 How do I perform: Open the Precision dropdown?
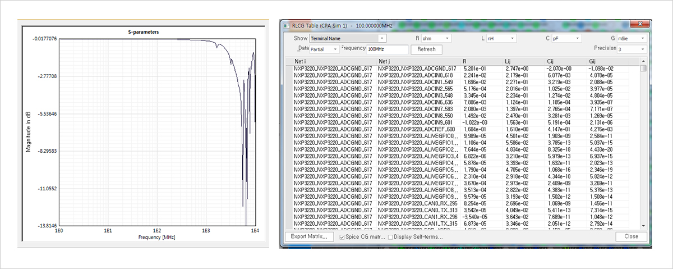[x=631, y=49]
